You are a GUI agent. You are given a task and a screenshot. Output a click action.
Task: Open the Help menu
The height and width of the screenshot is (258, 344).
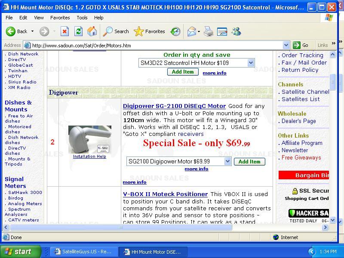click(99, 18)
